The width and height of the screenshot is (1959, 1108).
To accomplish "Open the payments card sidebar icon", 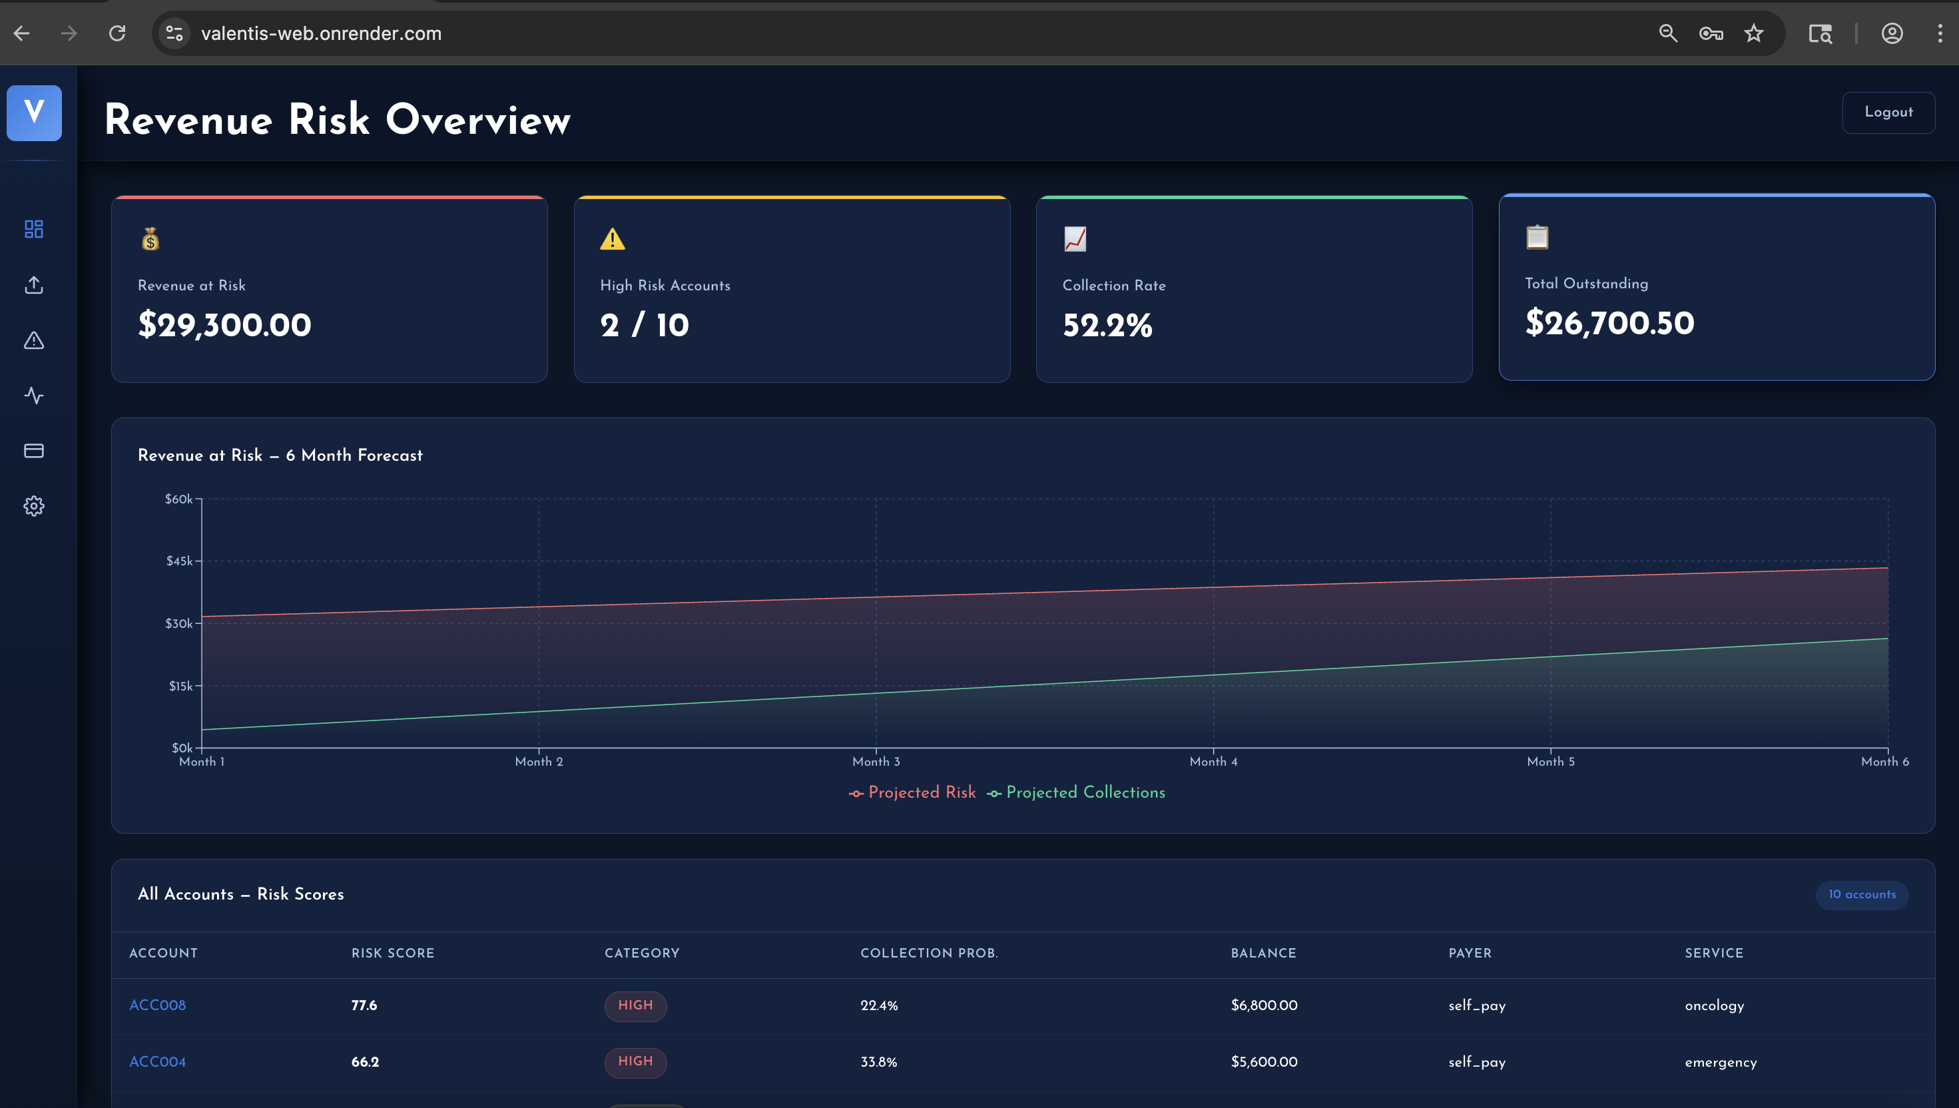I will 34,451.
